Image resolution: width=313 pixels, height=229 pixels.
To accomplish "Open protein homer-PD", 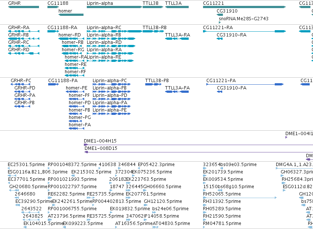I will [x=80, y=103].
